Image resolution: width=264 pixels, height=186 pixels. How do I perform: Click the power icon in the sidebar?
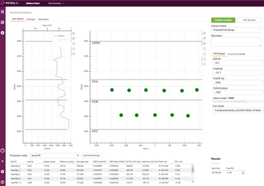coord(2,150)
